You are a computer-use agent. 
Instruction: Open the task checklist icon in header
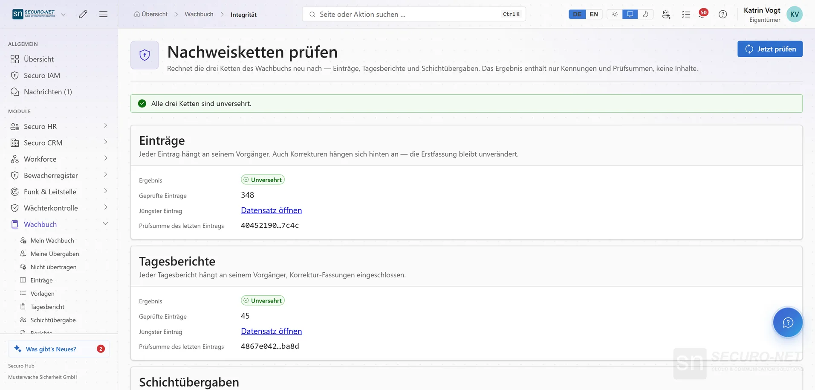(x=686, y=14)
